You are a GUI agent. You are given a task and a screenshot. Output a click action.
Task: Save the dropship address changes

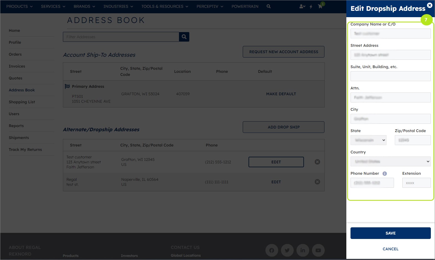click(391, 233)
